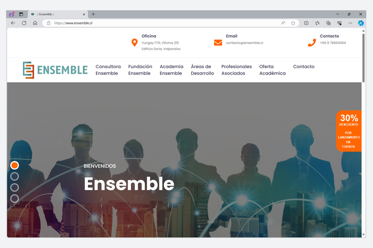The width and height of the screenshot is (373, 248).
Task: Reload the page with the refresh icon
Action: 24,23
